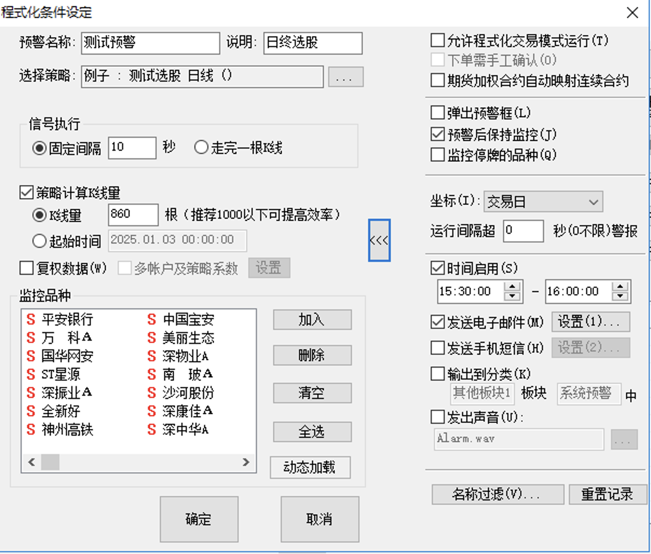Select 平安银行 in monitored list
Image resolution: width=651 pixels, height=554 pixels.
point(67,320)
